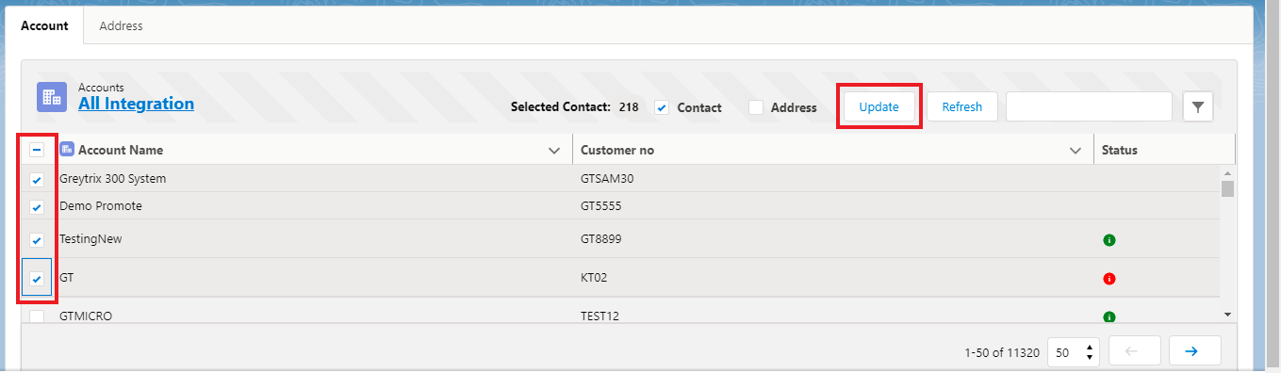This screenshot has height=373, width=1281.
Task: Enable the Address checkbox
Action: [x=756, y=107]
